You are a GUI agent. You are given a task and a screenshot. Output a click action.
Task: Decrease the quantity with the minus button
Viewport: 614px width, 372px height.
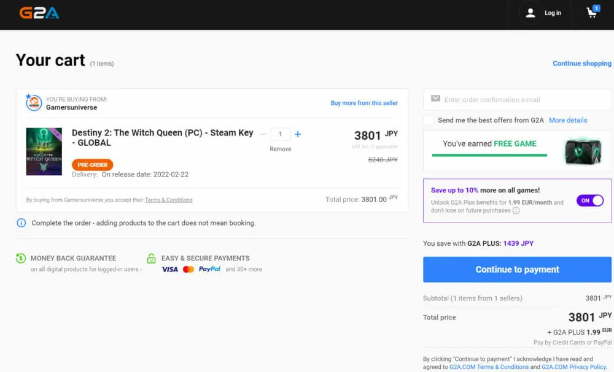coord(263,134)
